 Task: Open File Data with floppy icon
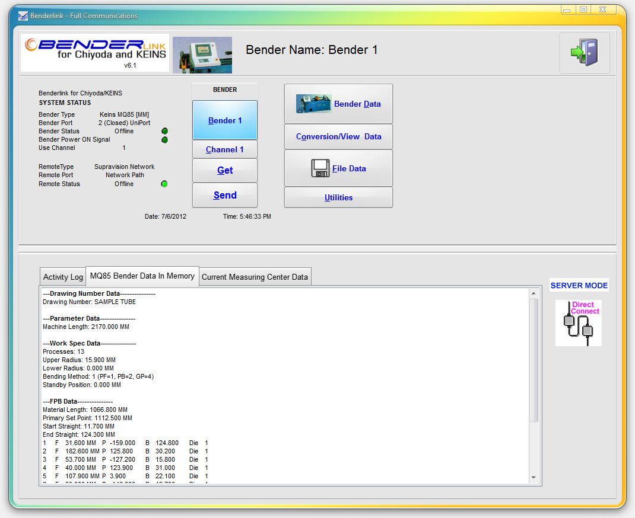tap(338, 168)
